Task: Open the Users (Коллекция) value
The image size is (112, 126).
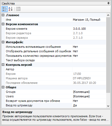Action: (89, 96)
